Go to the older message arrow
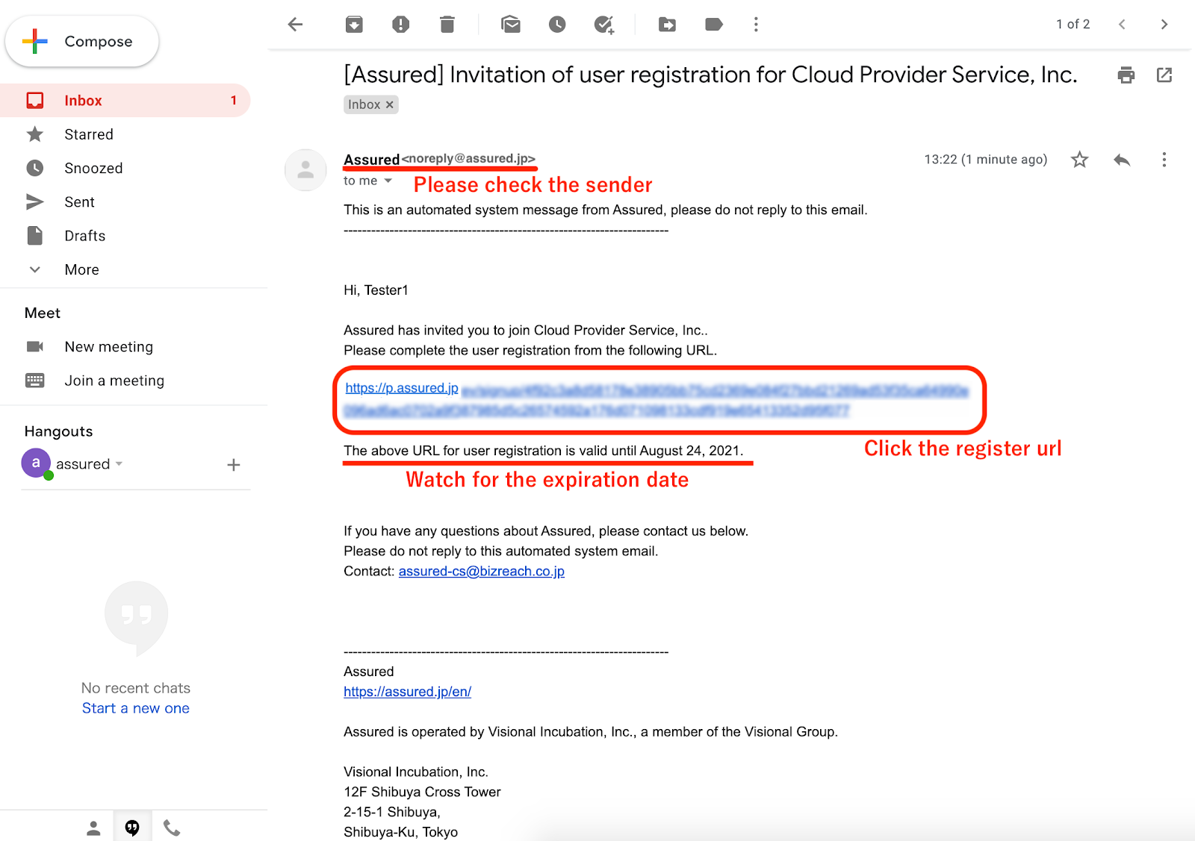Image resolution: width=1195 pixels, height=841 pixels. click(1164, 25)
